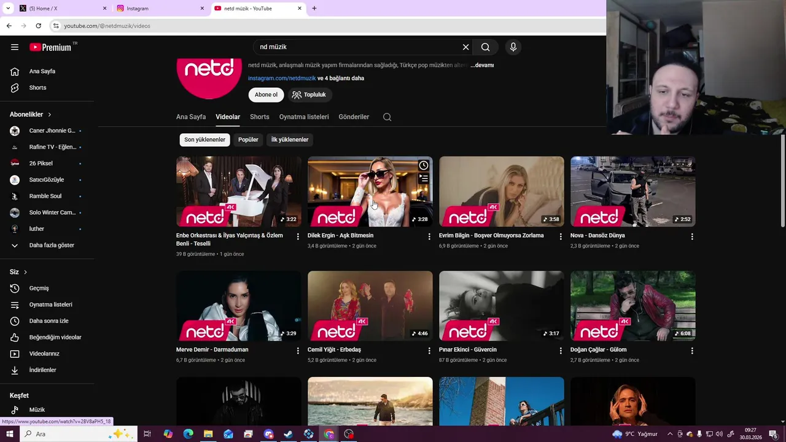Select the Popüler filter chip

click(248, 140)
